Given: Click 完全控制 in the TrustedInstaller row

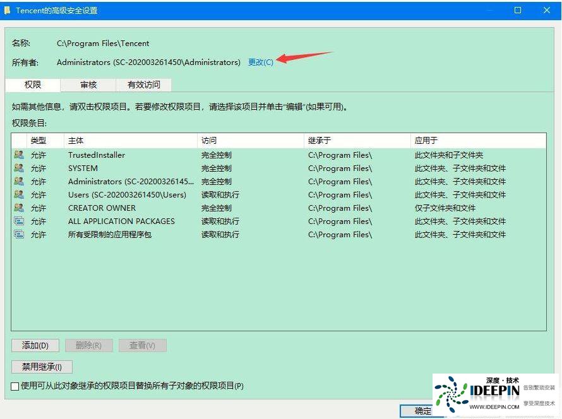Looking at the screenshot, I should [x=217, y=155].
